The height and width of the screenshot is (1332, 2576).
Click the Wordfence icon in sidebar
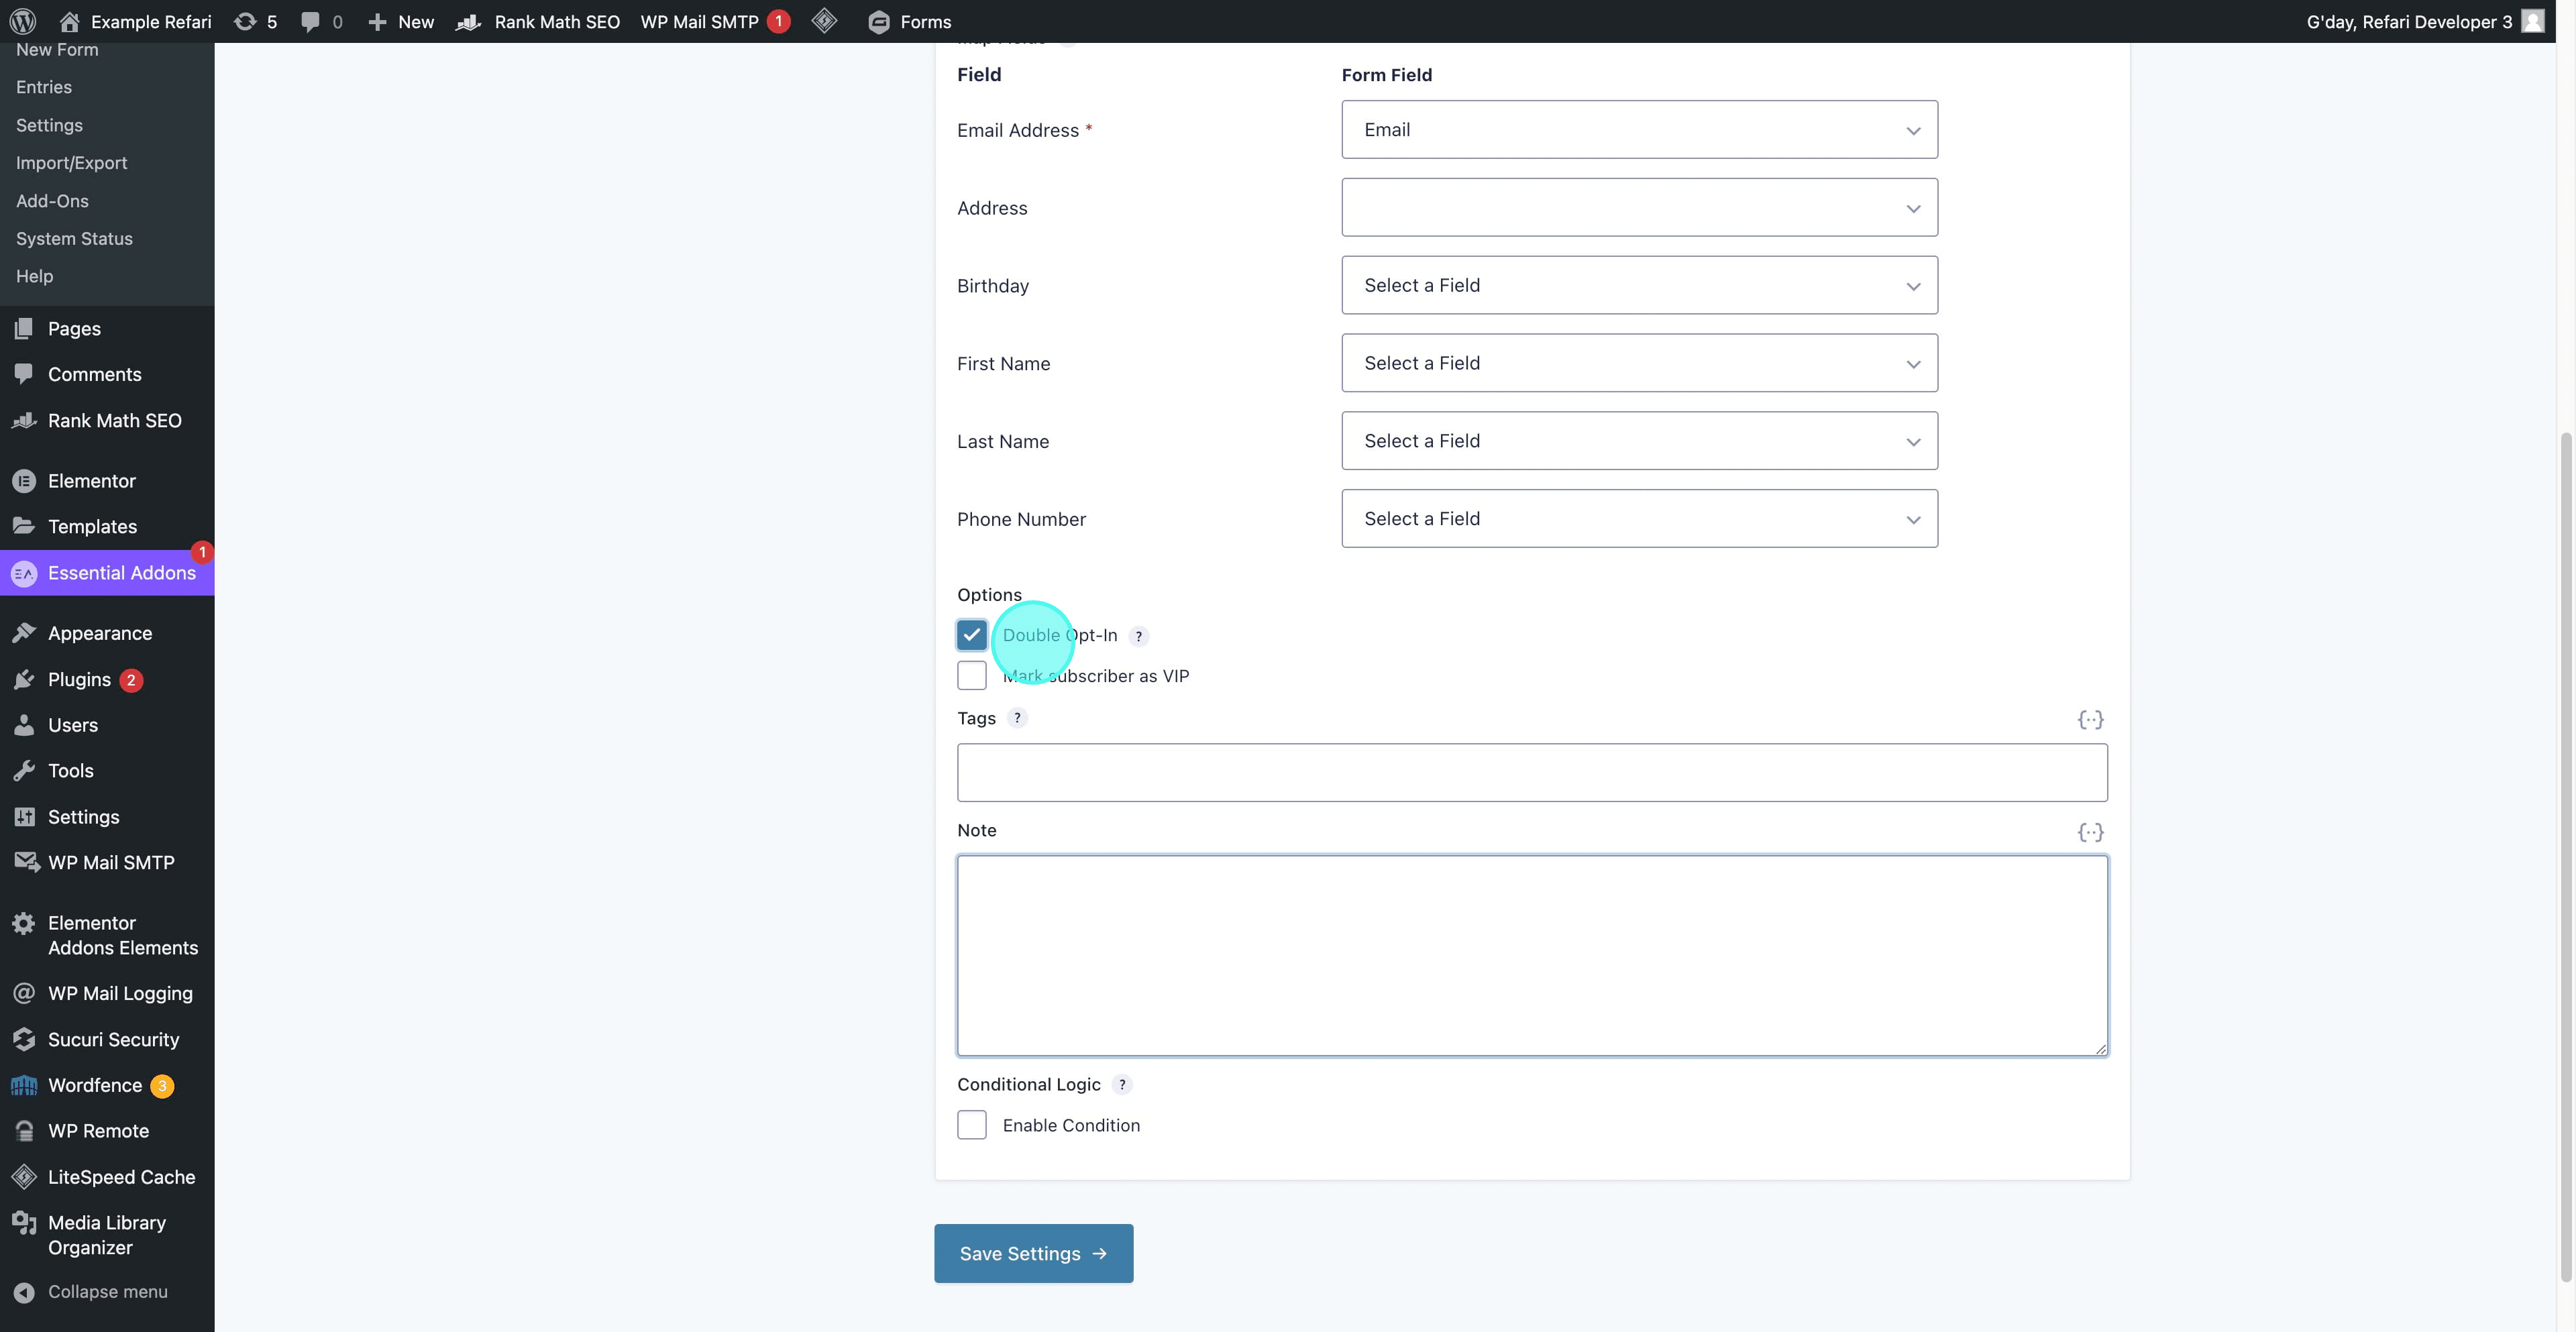24,1085
